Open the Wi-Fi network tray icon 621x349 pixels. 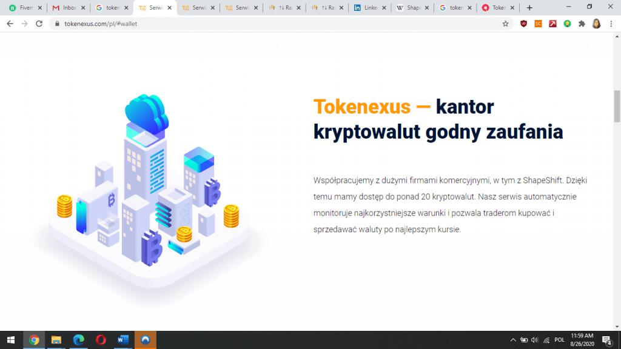click(546, 340)
